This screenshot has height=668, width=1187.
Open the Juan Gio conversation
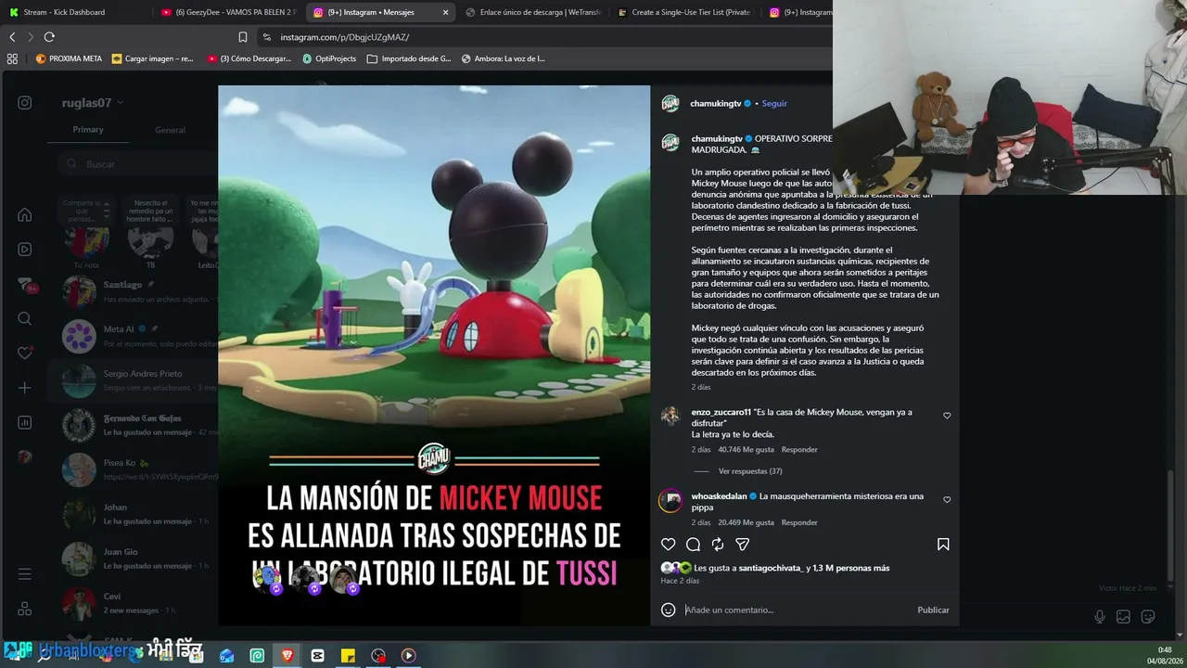[134, 559]
